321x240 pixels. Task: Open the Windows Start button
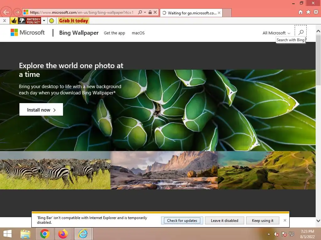[x=8, y=234]
